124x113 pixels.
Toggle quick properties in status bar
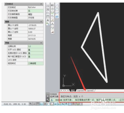73,104
